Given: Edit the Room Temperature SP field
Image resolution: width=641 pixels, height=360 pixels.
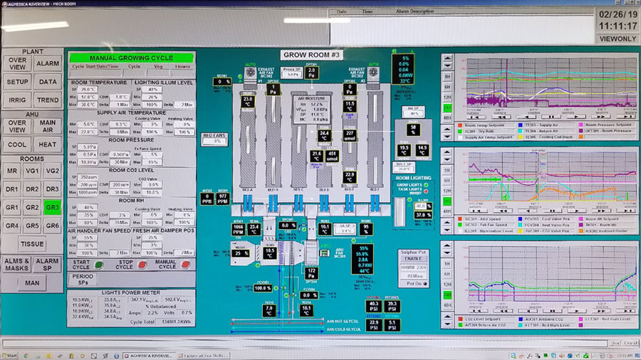Looking at the screenshot, I should pyautogui.click(x=88, y=90).
